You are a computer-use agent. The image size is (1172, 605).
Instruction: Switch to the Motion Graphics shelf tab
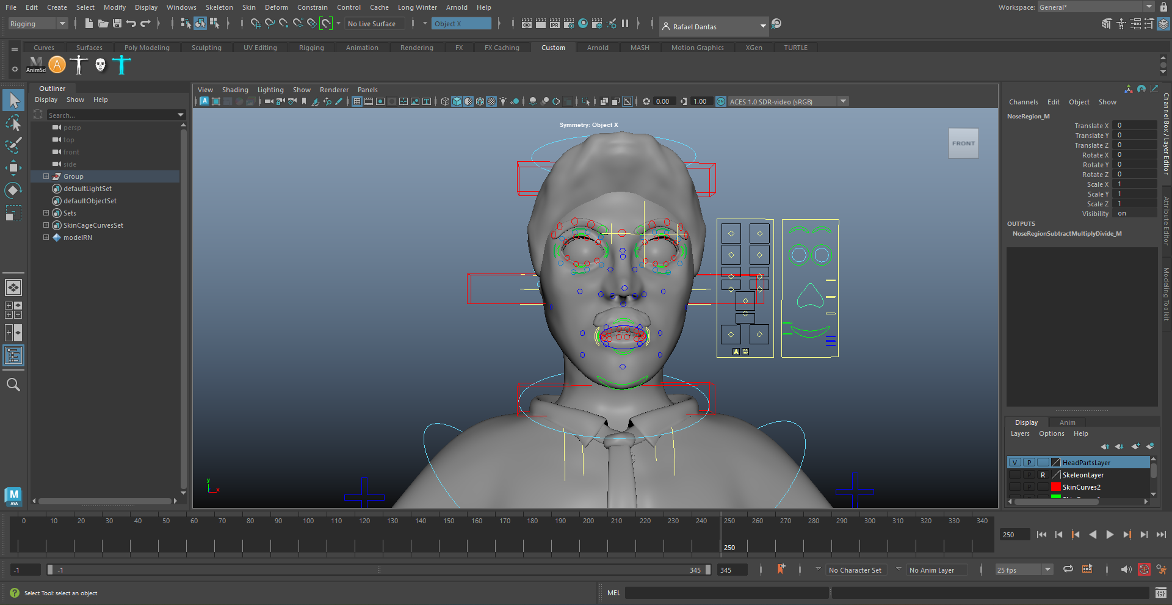pyautogui.click(x=697, y=48)
